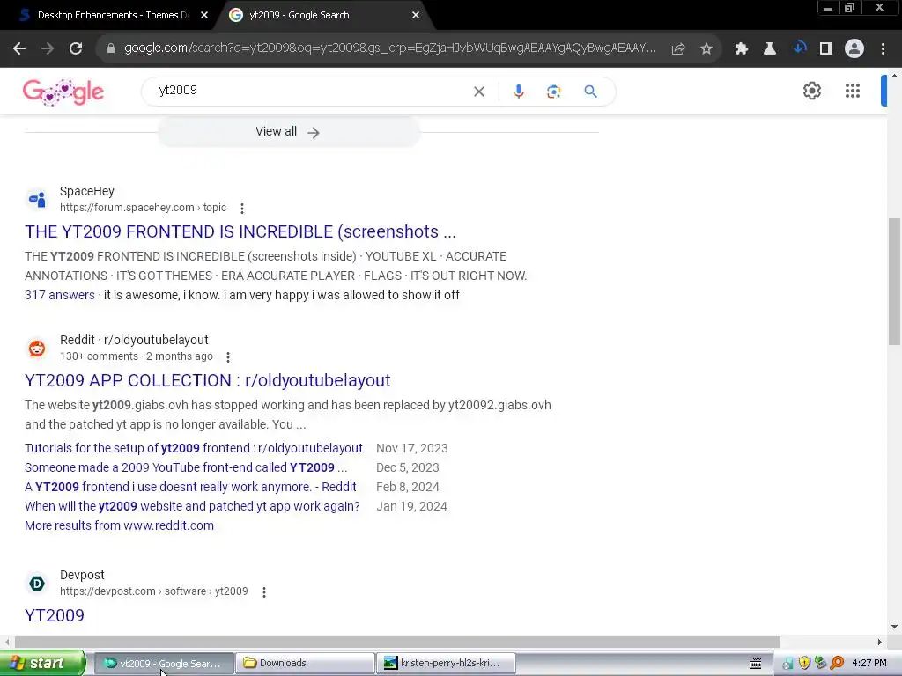902x676 pixels.
Task: Open the Chrome profile avatar
Action: click(854, 49)
